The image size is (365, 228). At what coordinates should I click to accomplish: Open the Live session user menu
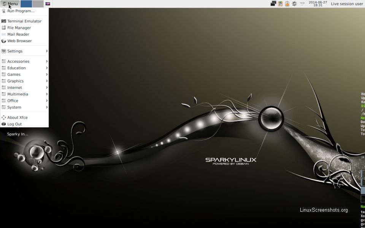[x=347, y=4]
